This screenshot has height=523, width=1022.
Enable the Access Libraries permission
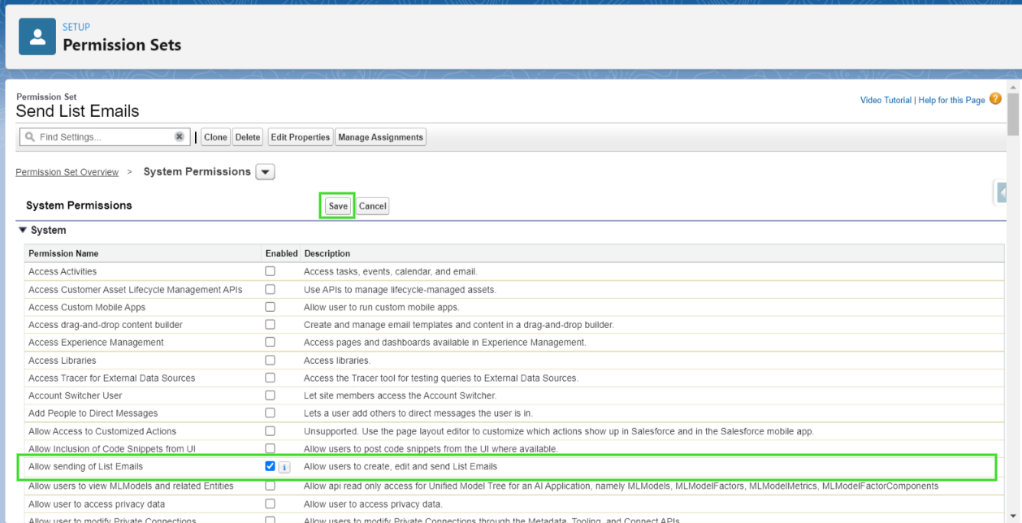(x=270, y=360)
